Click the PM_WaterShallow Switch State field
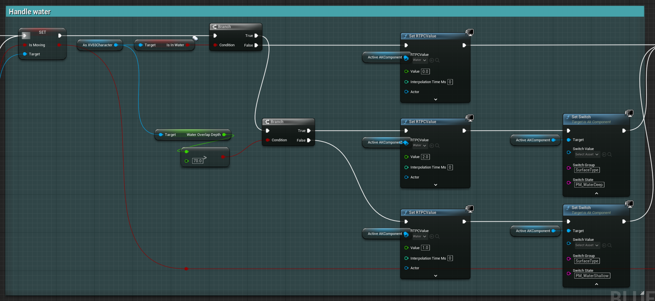655x301 pixels. pos(592,276)
